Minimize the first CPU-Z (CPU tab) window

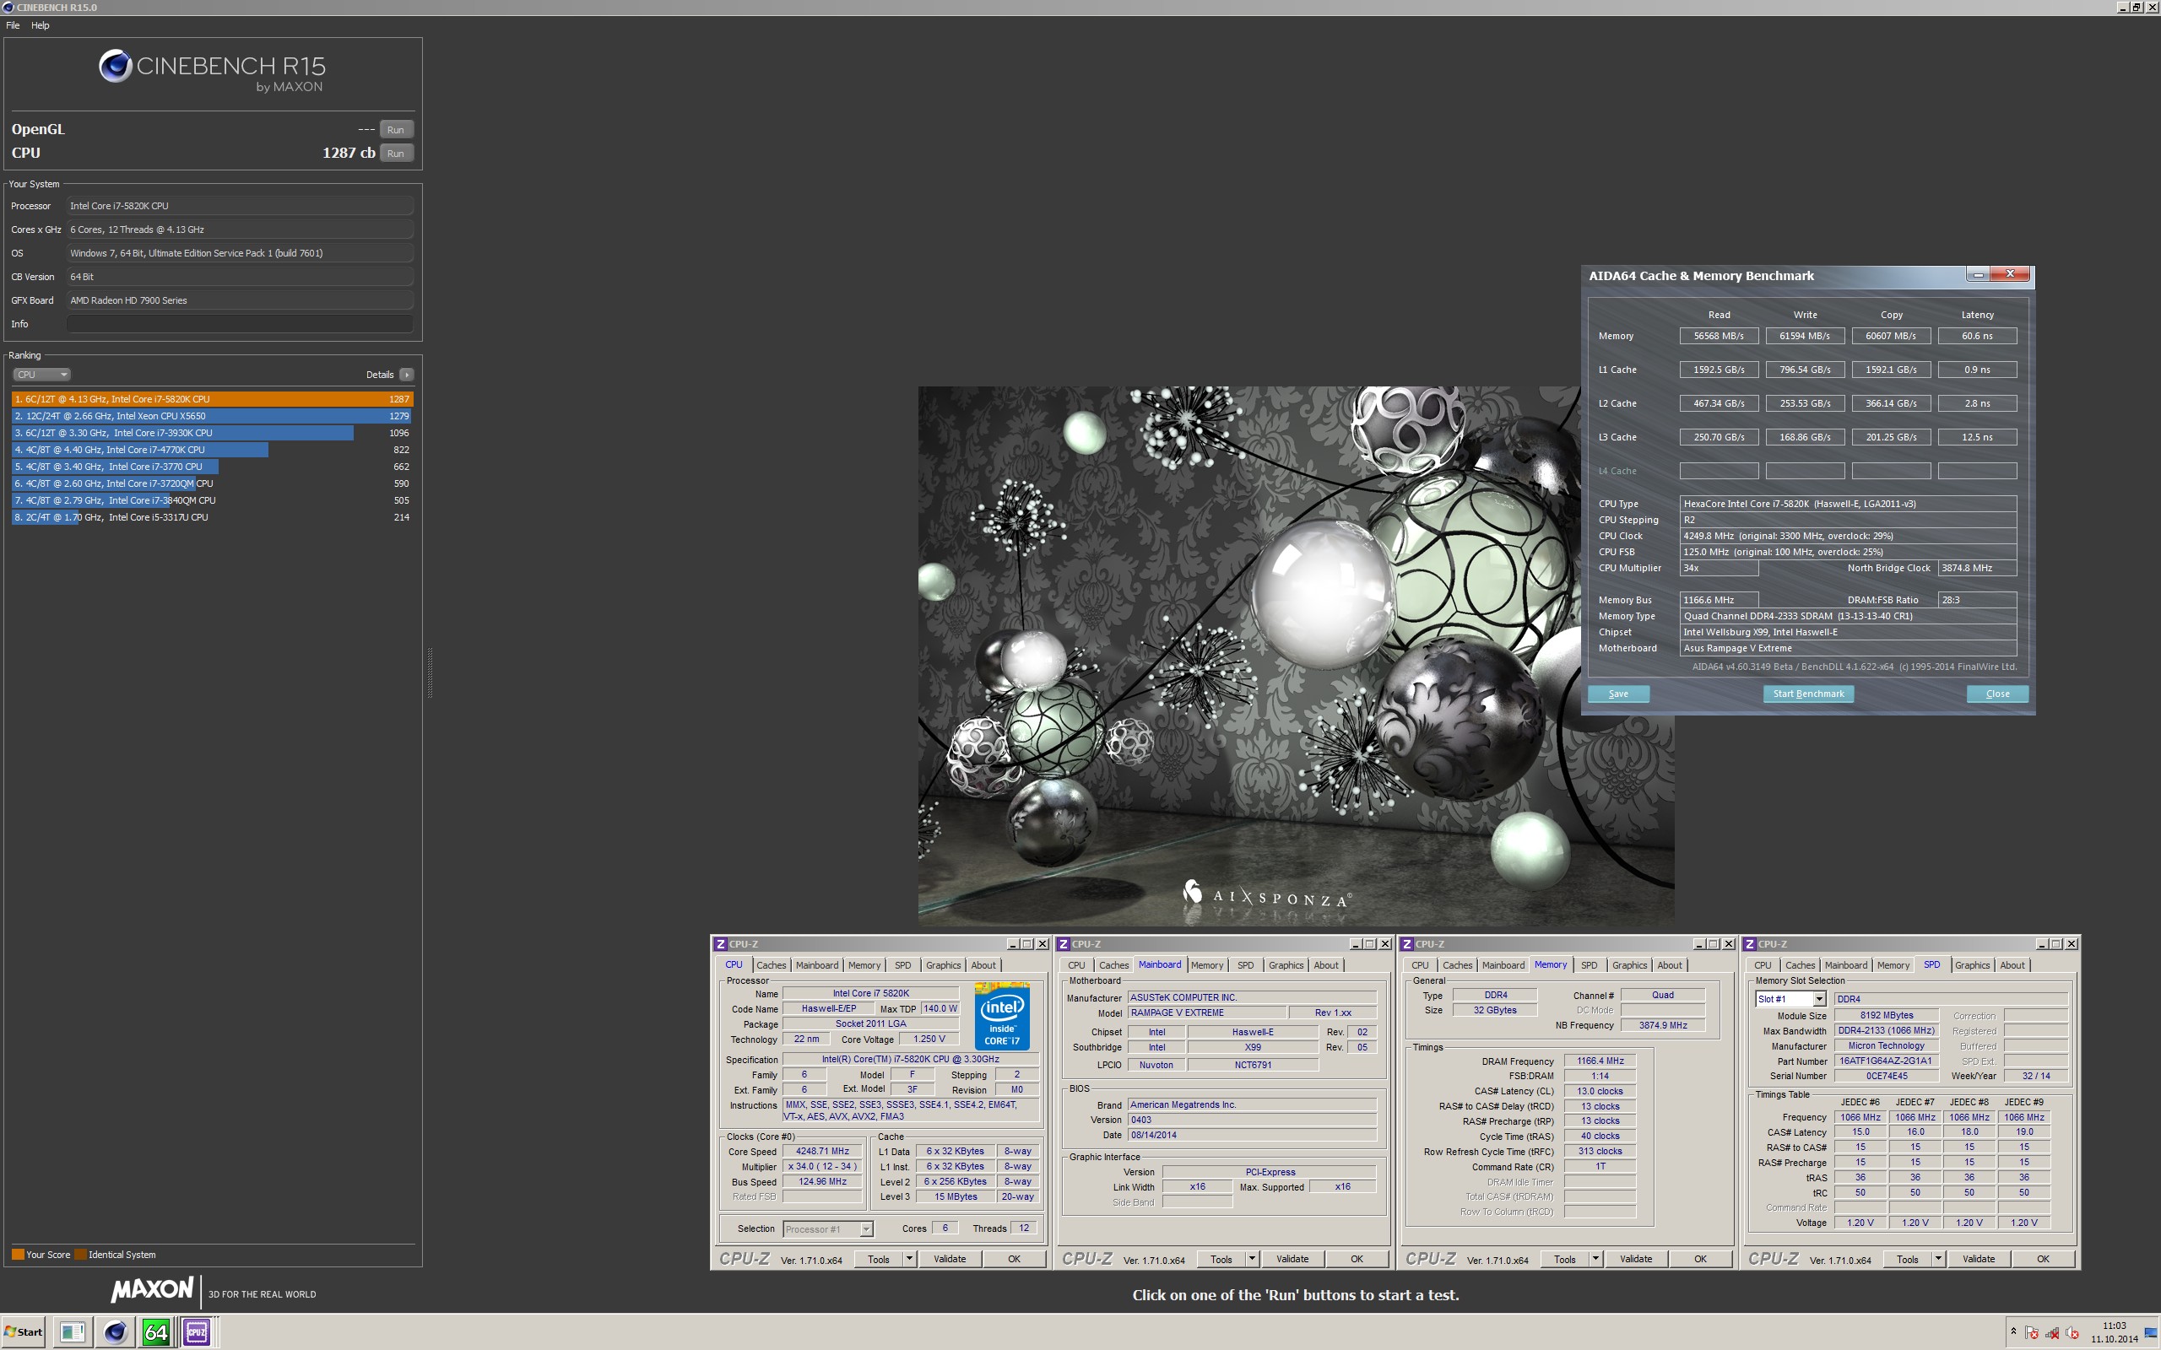coord(1013,944)
